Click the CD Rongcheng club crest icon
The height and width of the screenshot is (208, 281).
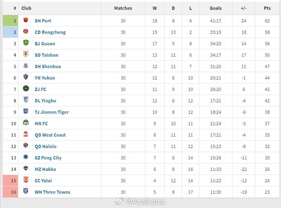tap(26, 32)
